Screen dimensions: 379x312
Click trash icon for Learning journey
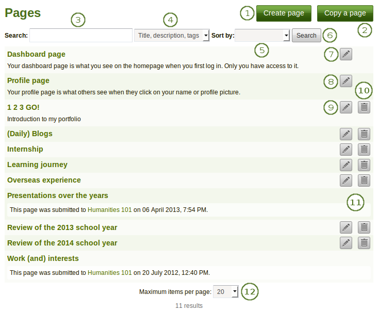[x=364, y=165]
